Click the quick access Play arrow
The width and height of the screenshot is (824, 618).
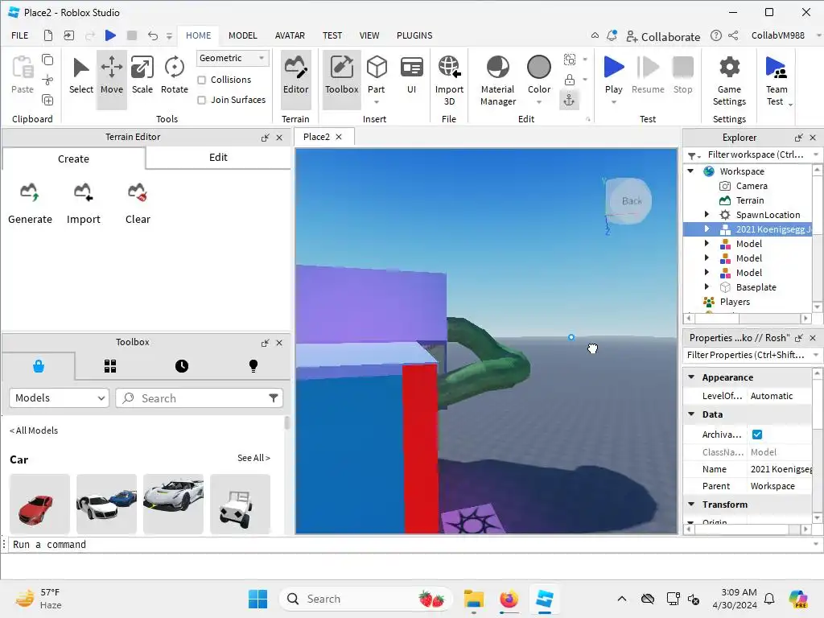tap(110, 35)
